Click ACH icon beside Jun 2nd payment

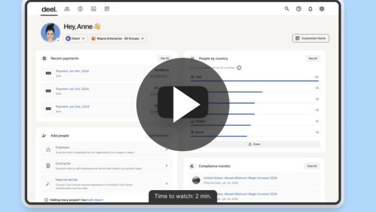[49, 109]
